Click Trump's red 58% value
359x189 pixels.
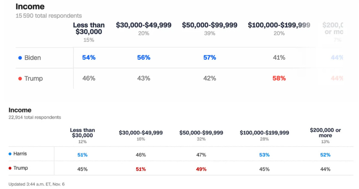point(279,78)
